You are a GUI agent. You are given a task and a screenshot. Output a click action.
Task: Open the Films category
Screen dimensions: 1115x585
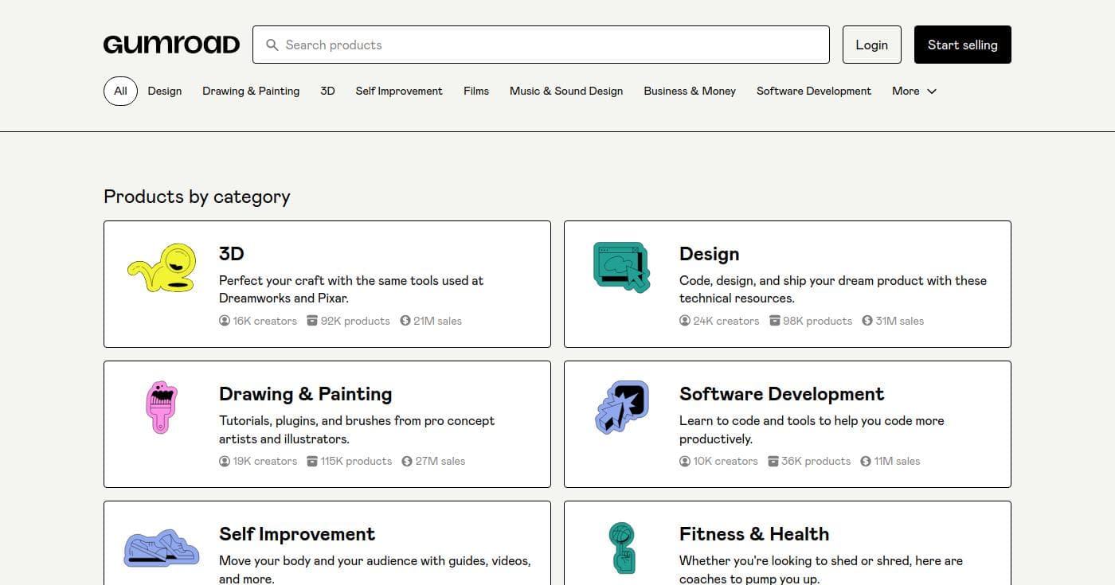tap(476, 91)
